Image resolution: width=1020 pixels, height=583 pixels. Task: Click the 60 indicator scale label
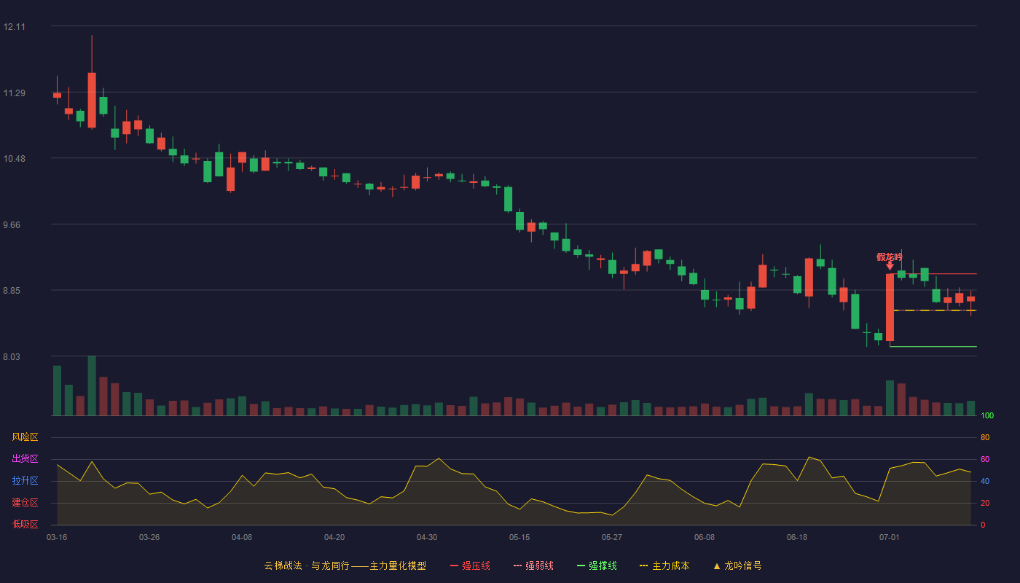coord(985,459)
